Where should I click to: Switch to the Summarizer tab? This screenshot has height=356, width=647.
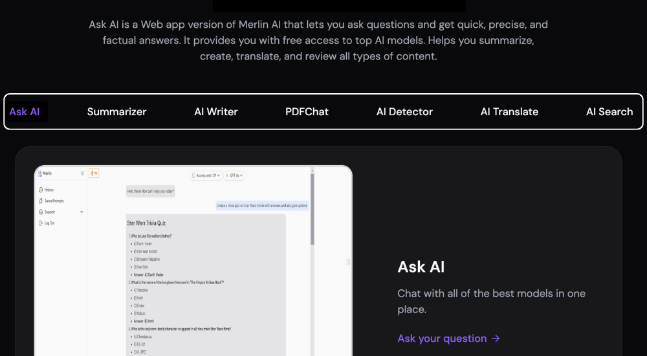(116, 112)
